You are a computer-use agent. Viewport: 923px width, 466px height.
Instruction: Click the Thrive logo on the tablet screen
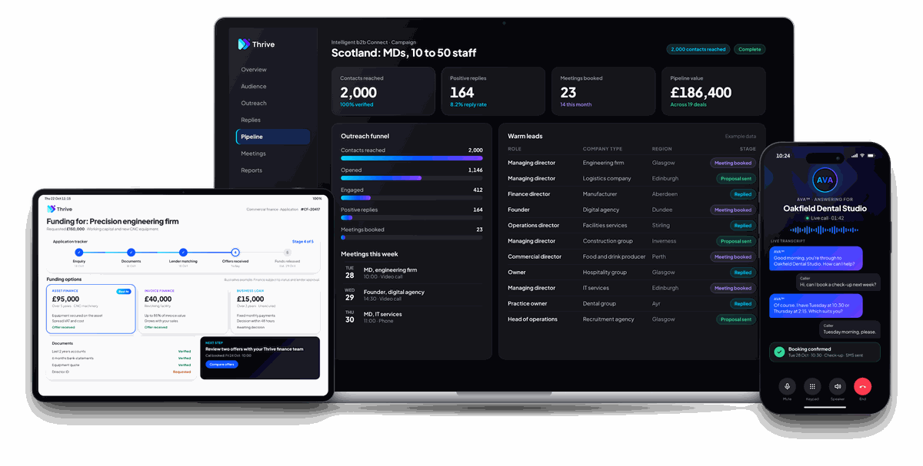(x=59, y=209)
